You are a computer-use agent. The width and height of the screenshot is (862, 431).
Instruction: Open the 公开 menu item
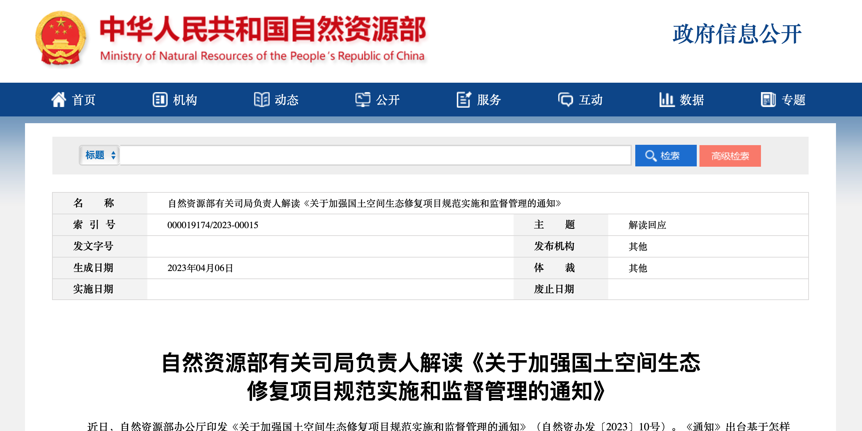(x=388, y=100)
